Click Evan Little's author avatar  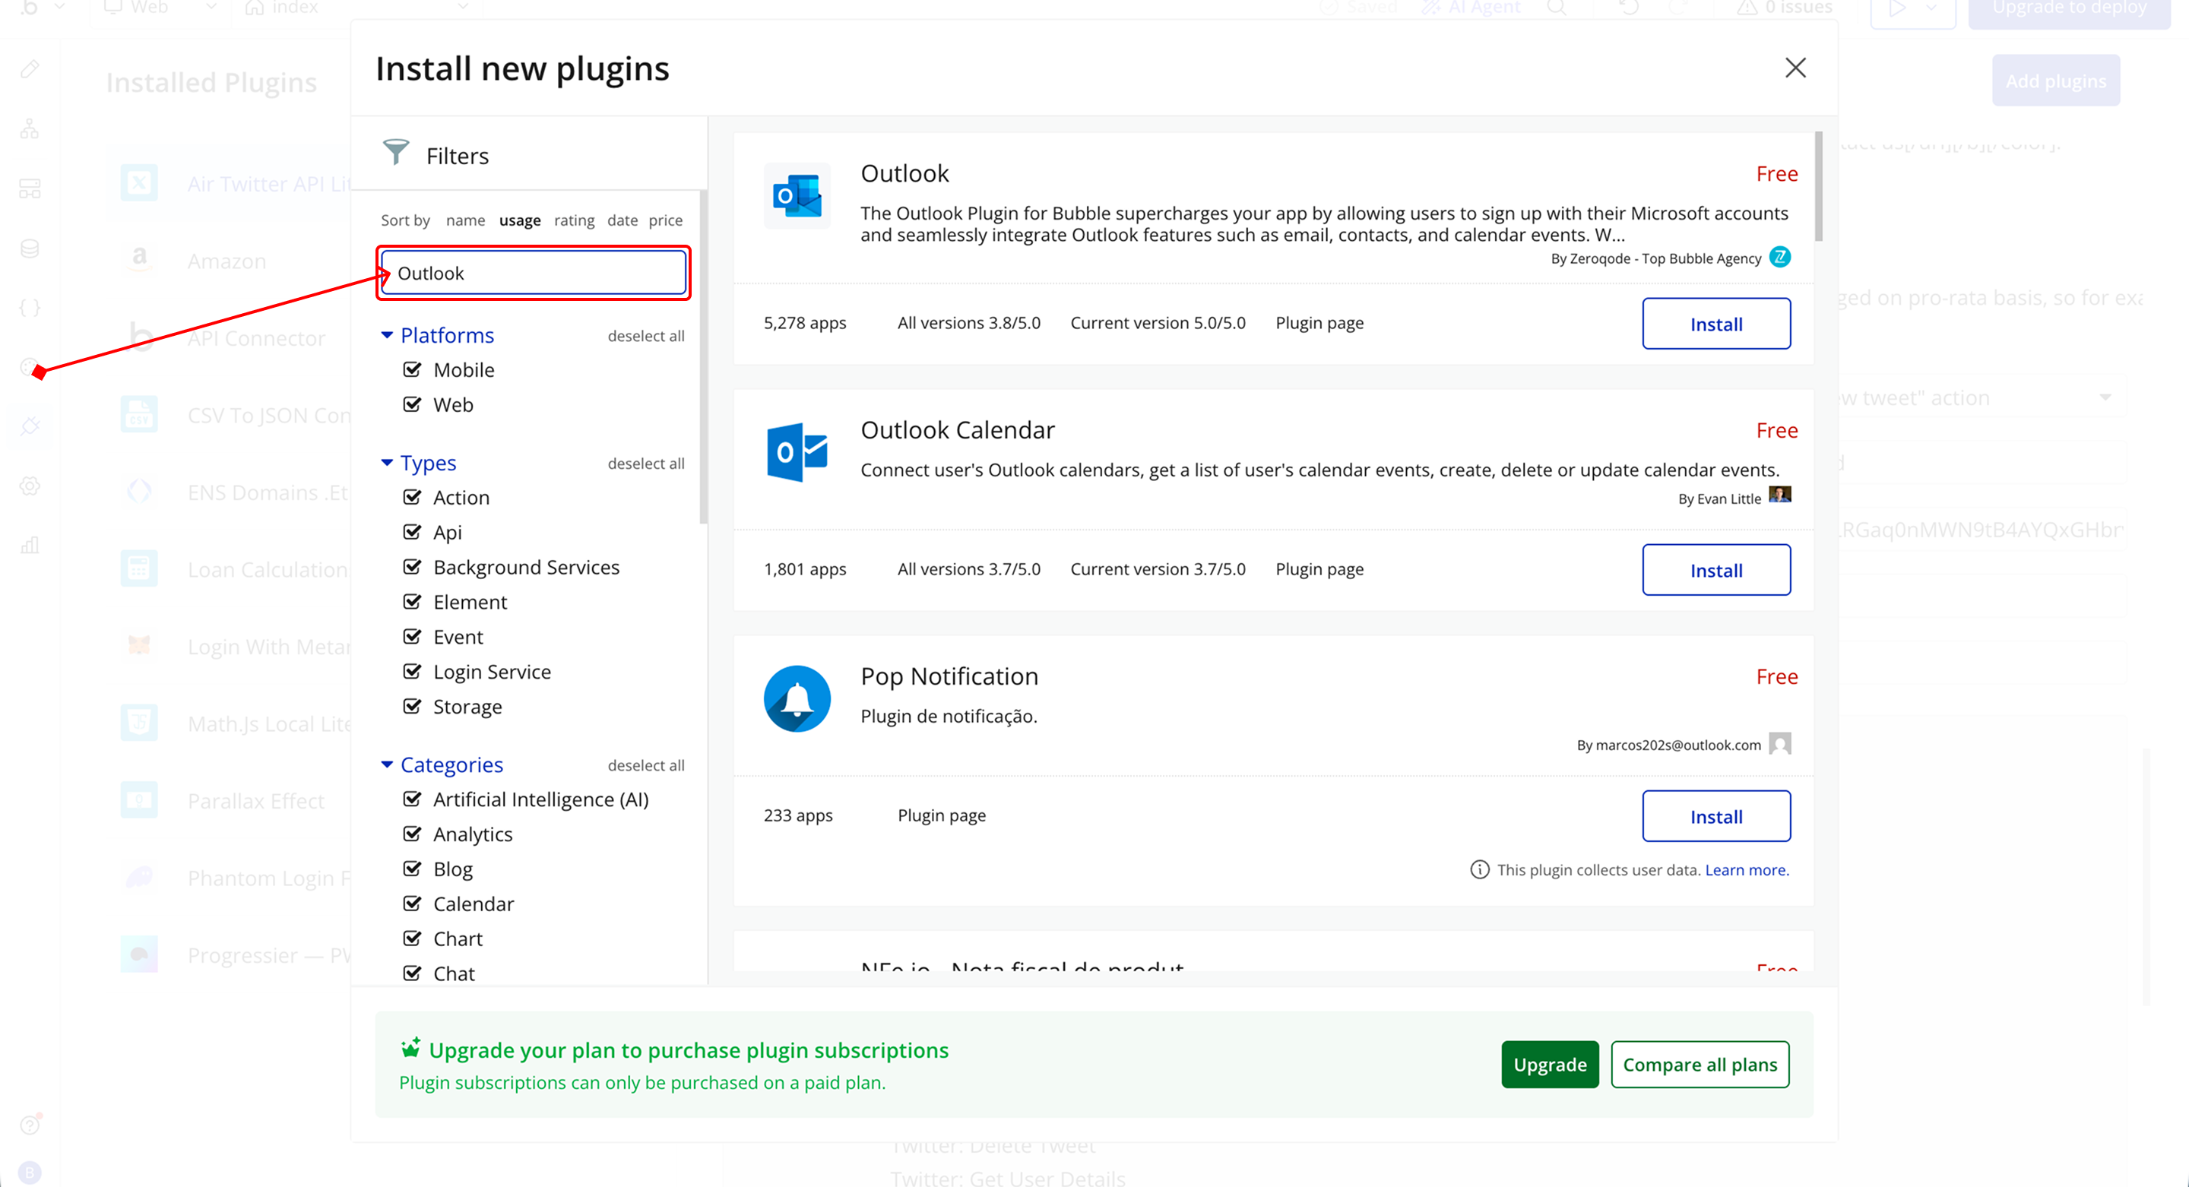(x=1779, y=495)
